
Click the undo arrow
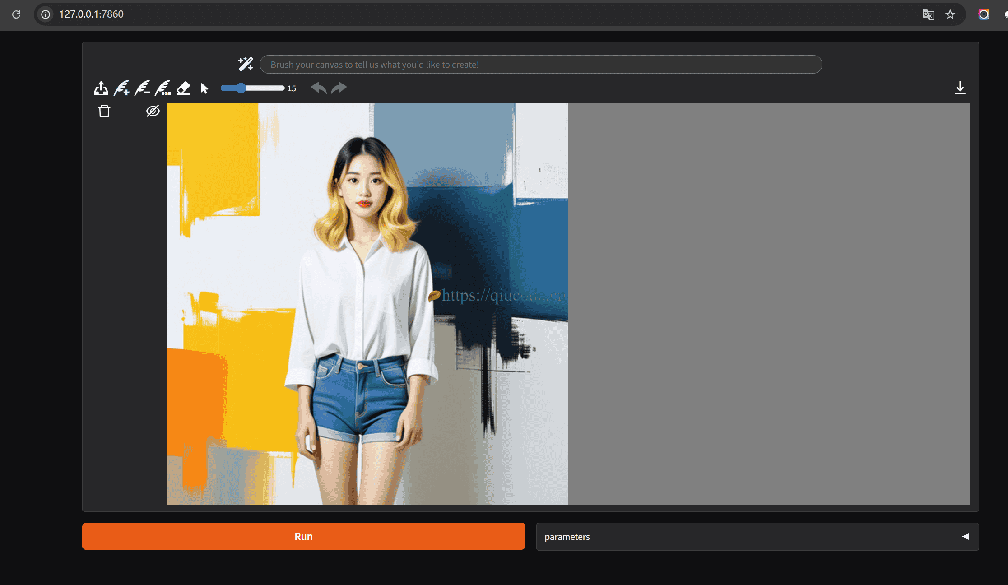(x=319, y=88)
